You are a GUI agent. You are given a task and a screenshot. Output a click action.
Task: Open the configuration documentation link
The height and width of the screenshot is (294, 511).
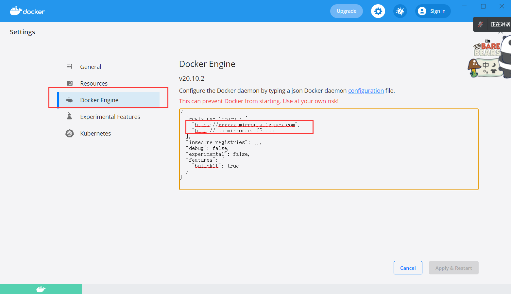coord(366,90)
